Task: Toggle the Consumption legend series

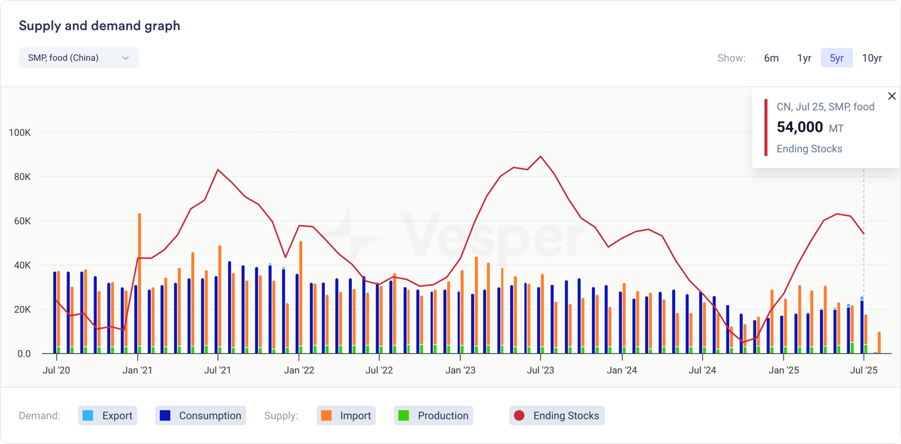Action: [200, 415]
